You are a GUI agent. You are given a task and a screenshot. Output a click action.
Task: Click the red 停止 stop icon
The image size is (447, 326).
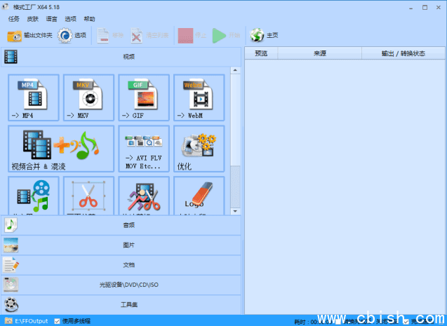[x=185, y=36]
